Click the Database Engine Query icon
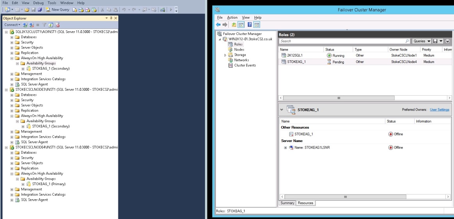 pyautogui.click(x=75, y=9)
